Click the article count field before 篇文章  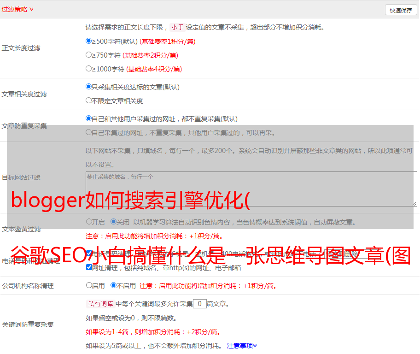click(199, 304)
